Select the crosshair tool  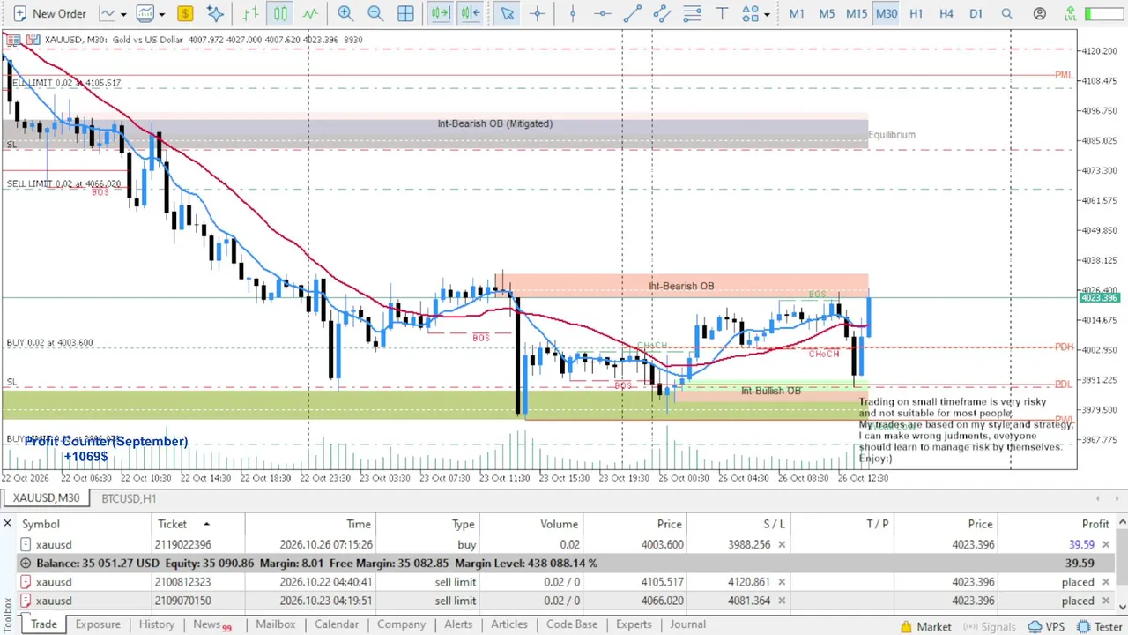[x=537, y=13]
